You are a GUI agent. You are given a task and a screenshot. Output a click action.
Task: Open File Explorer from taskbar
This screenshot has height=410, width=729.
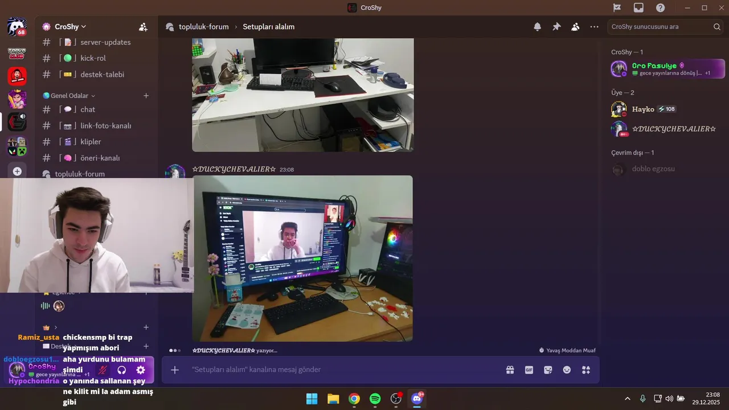click(x=333, y=399)
